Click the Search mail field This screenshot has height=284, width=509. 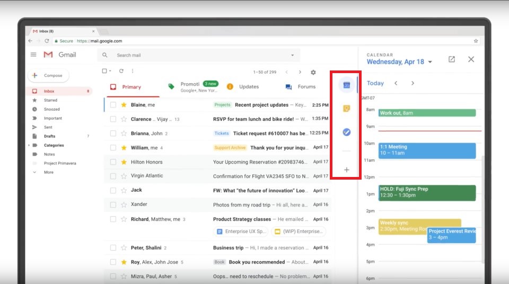click(x=199, y=55)
